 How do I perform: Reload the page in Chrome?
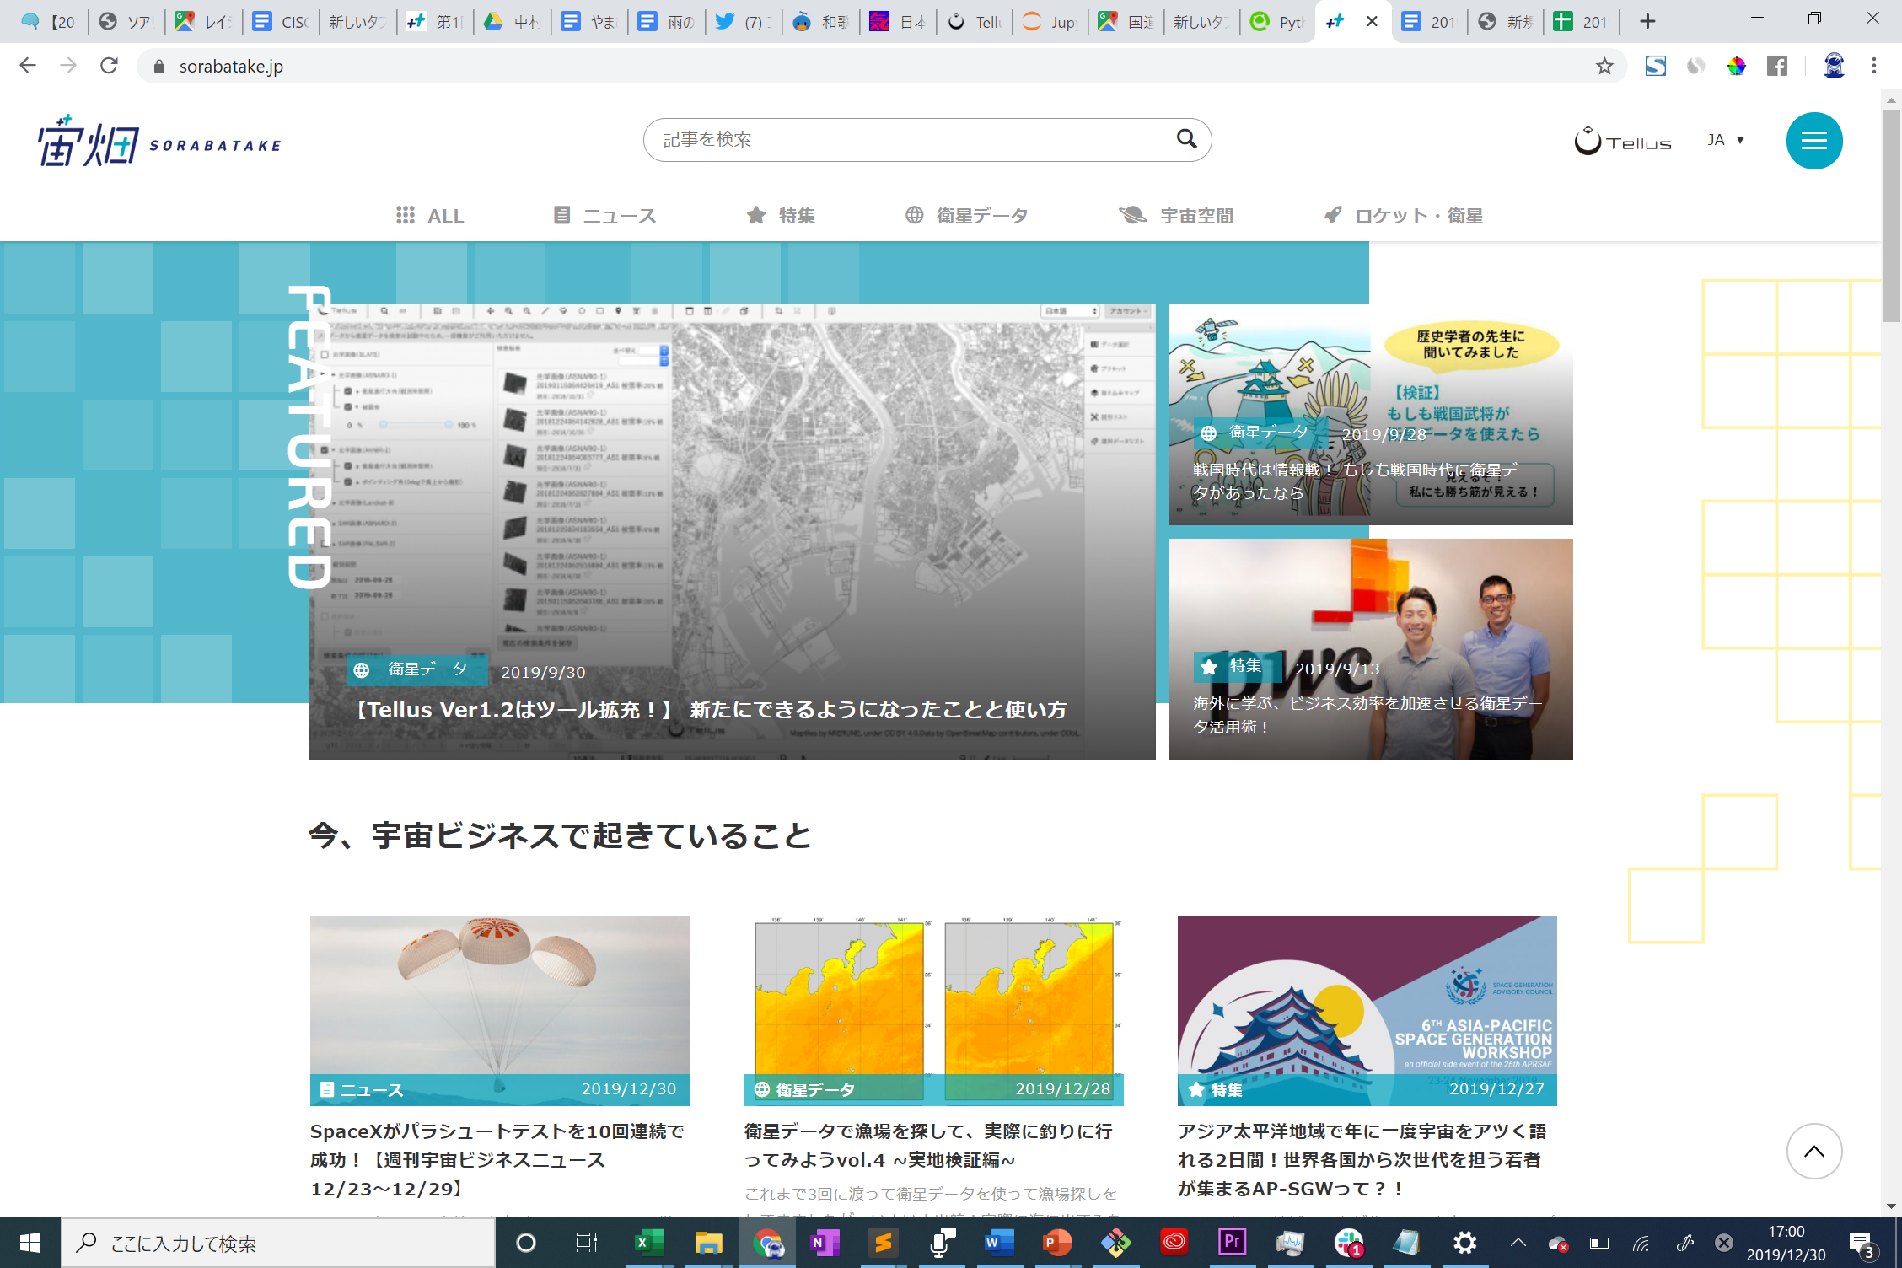(x=109, y=66)
